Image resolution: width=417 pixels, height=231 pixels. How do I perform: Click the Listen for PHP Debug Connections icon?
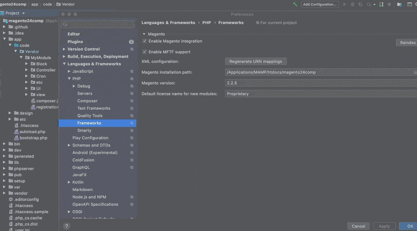[381, 4]
